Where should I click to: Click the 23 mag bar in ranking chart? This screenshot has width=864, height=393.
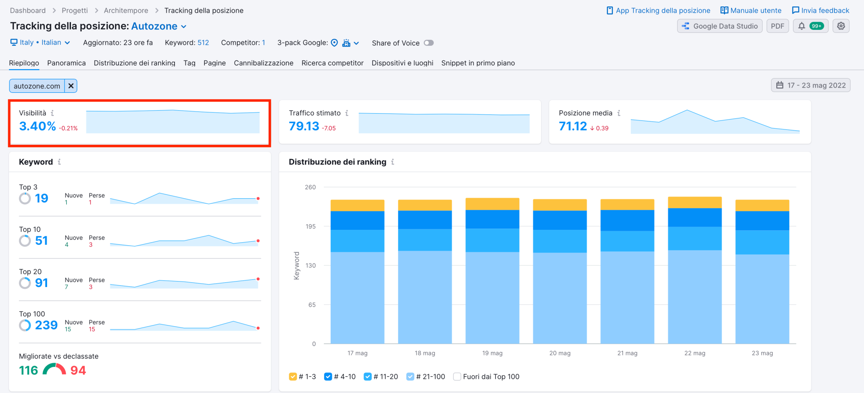(762, 272)
